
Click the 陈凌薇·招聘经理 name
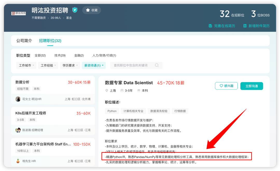click(x=33, y=130)
